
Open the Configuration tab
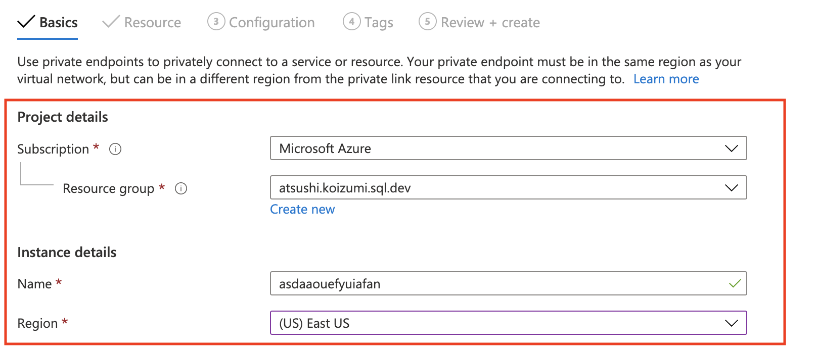click(x=271, y=23)
